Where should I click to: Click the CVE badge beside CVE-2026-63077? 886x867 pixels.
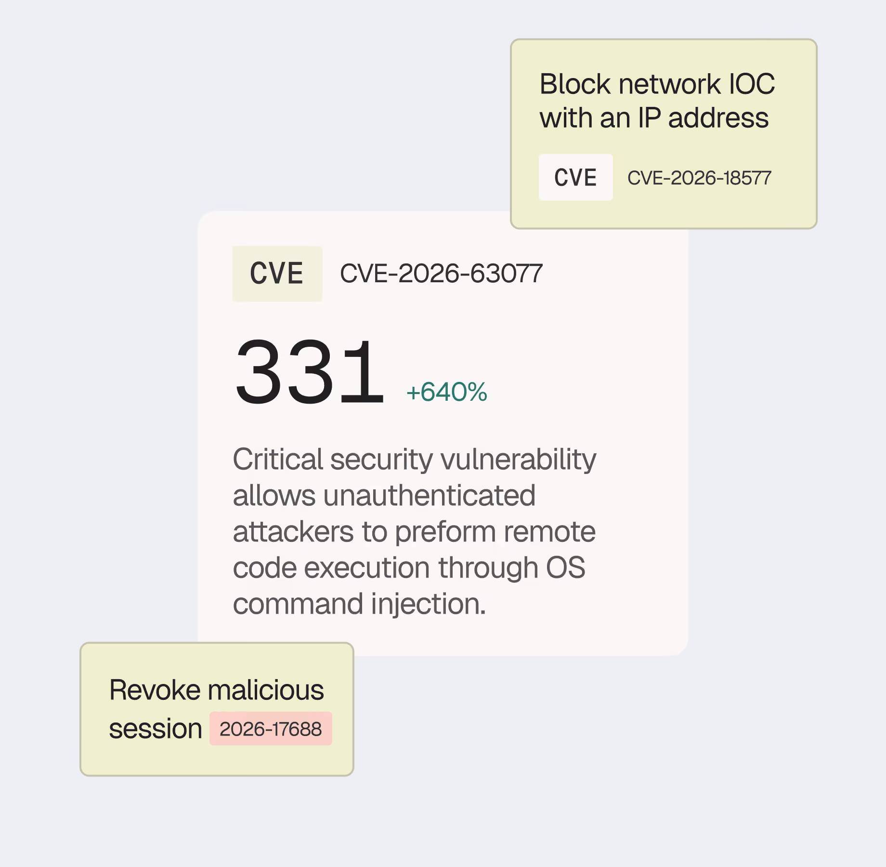point(277,274)
